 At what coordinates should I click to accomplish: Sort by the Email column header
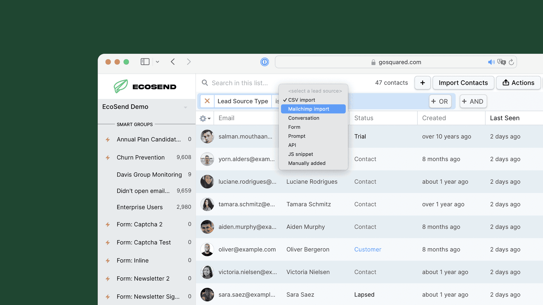(x=226, y=118)
